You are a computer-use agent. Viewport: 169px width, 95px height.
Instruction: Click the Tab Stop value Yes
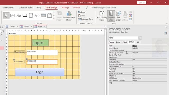click(x=149, y=60)
